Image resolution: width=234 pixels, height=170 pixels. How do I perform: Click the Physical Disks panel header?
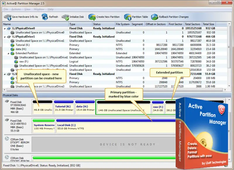click(x=117, y=95)
